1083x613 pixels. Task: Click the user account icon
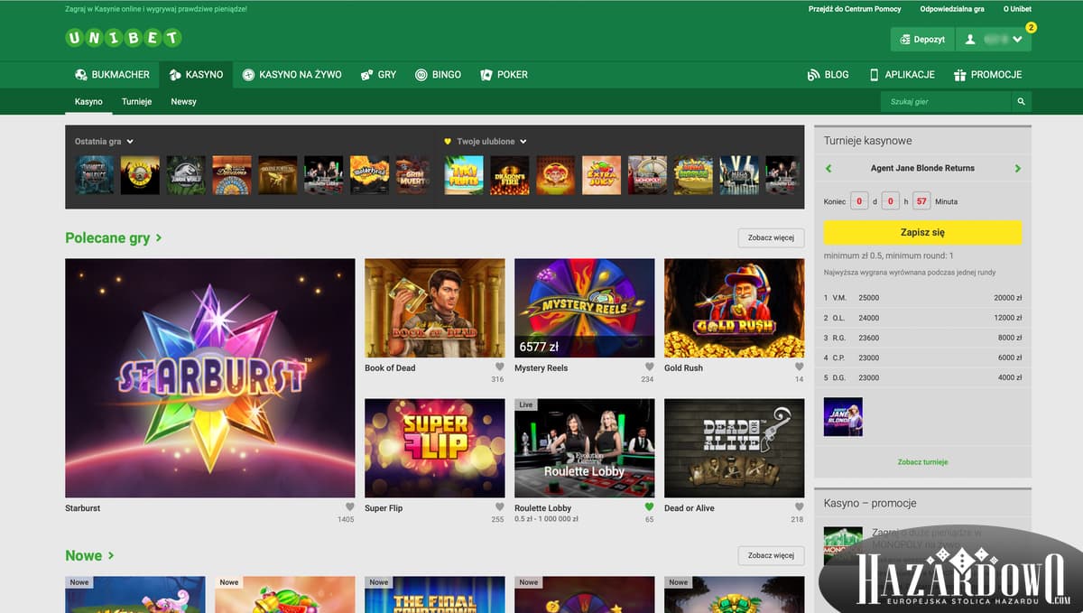(x=970, y=40)
